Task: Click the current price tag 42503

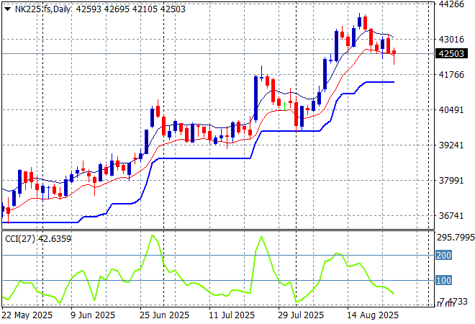Action: (x=450, y=53)
